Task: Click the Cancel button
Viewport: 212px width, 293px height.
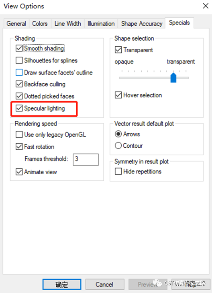Action: point(105,285)
